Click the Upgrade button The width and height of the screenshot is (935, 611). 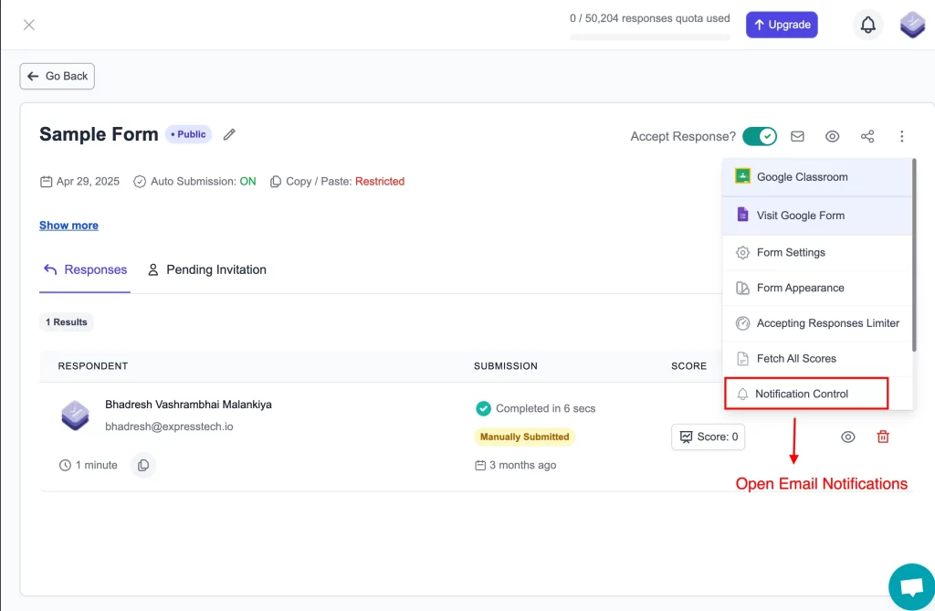pyautogui.click(x=782, y=25)
